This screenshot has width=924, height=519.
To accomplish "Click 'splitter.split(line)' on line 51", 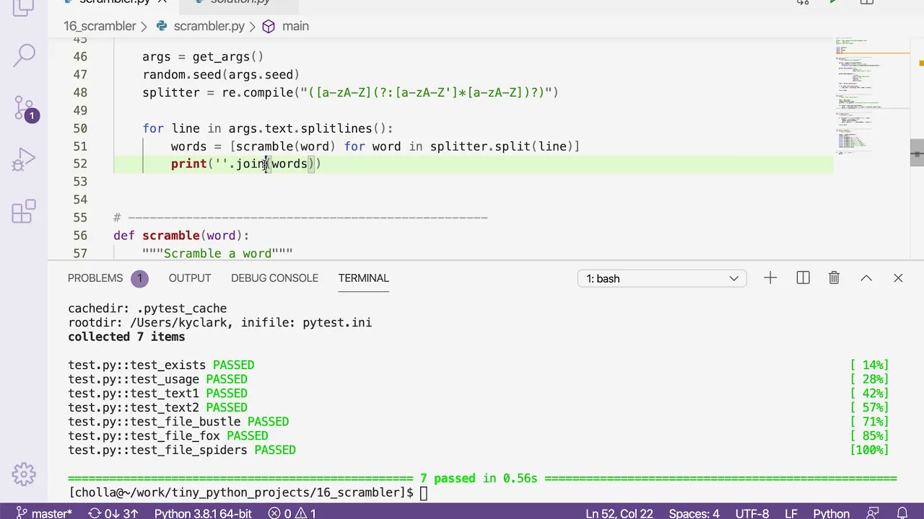I will pos(501,146).
